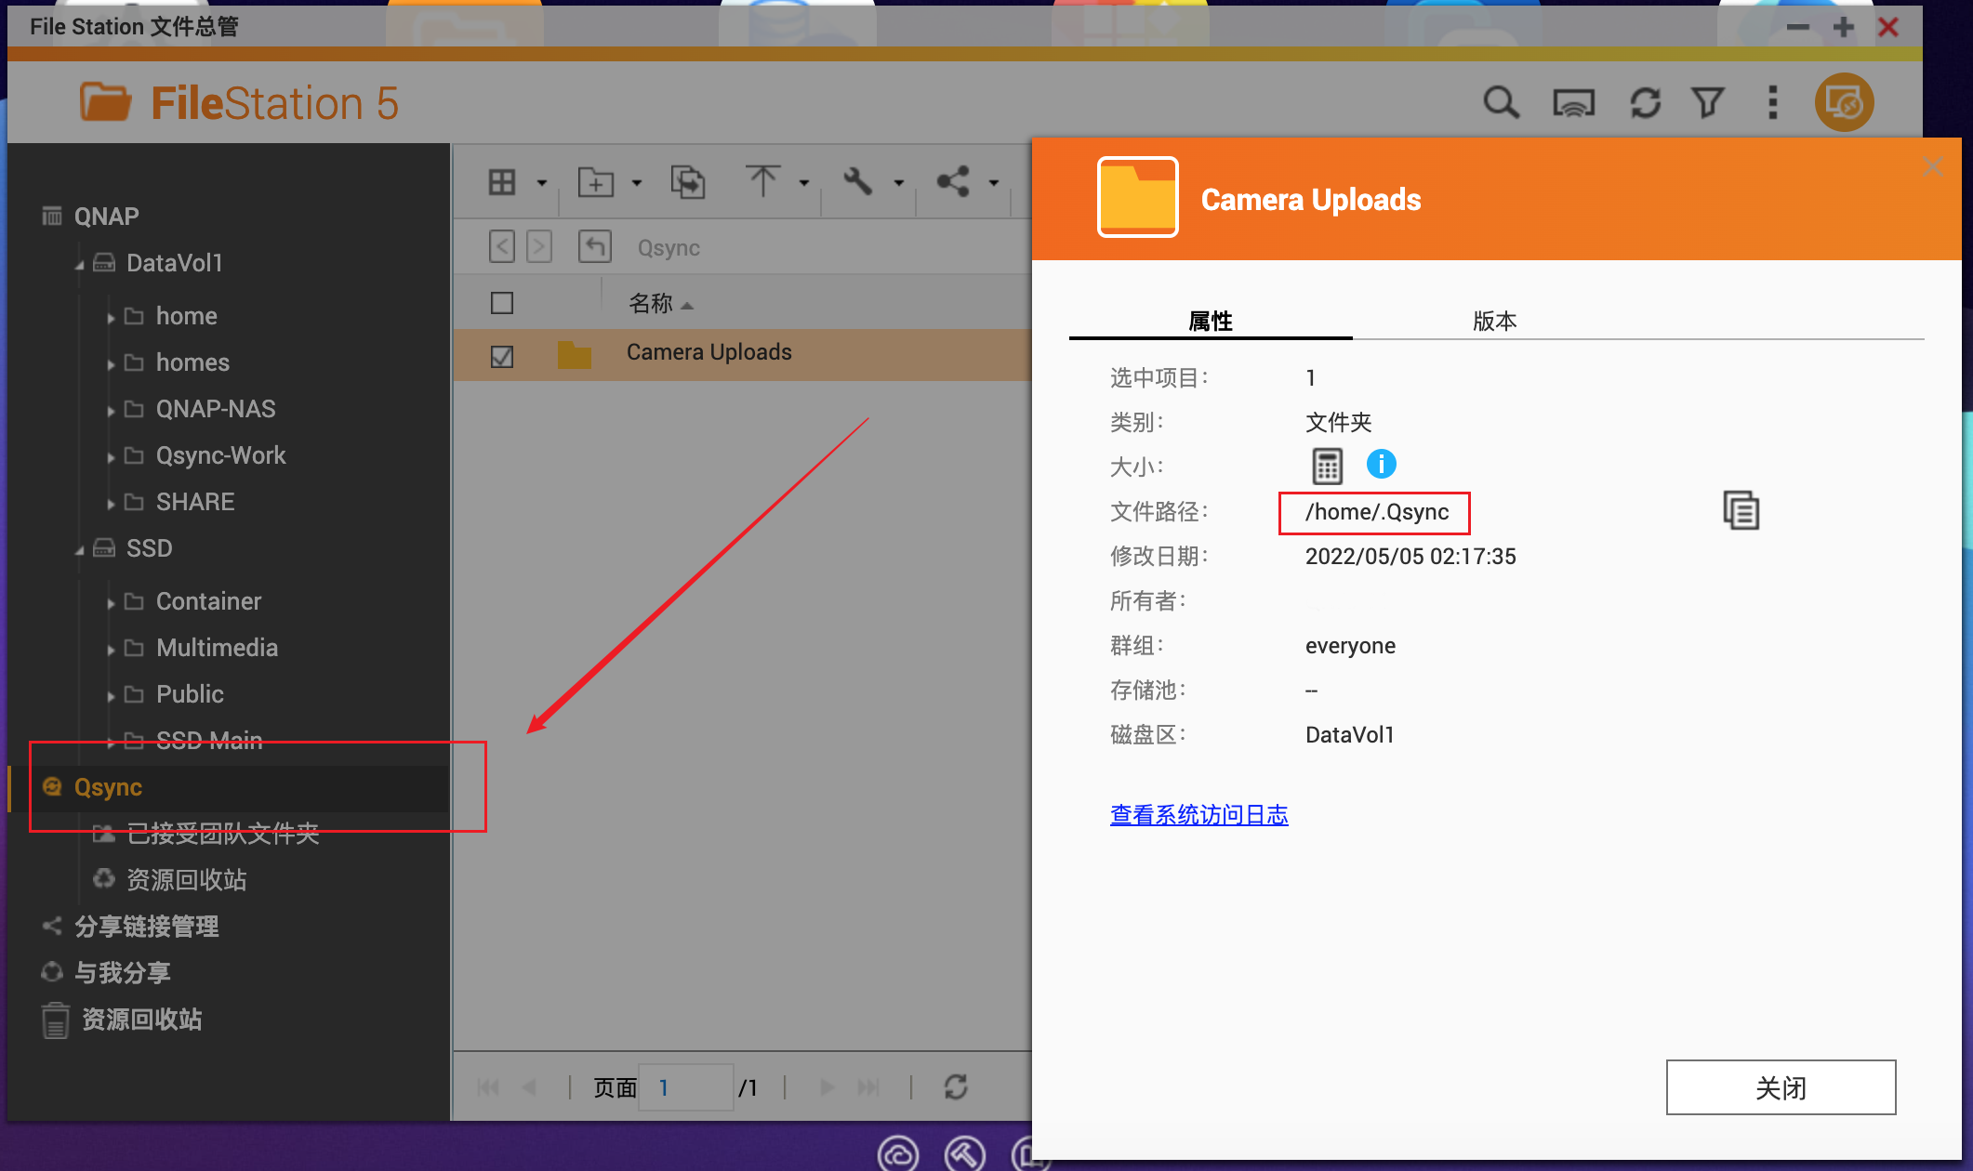Open the three-dot more options menu
The image size is (1973, 1171).
[1772, 102]
